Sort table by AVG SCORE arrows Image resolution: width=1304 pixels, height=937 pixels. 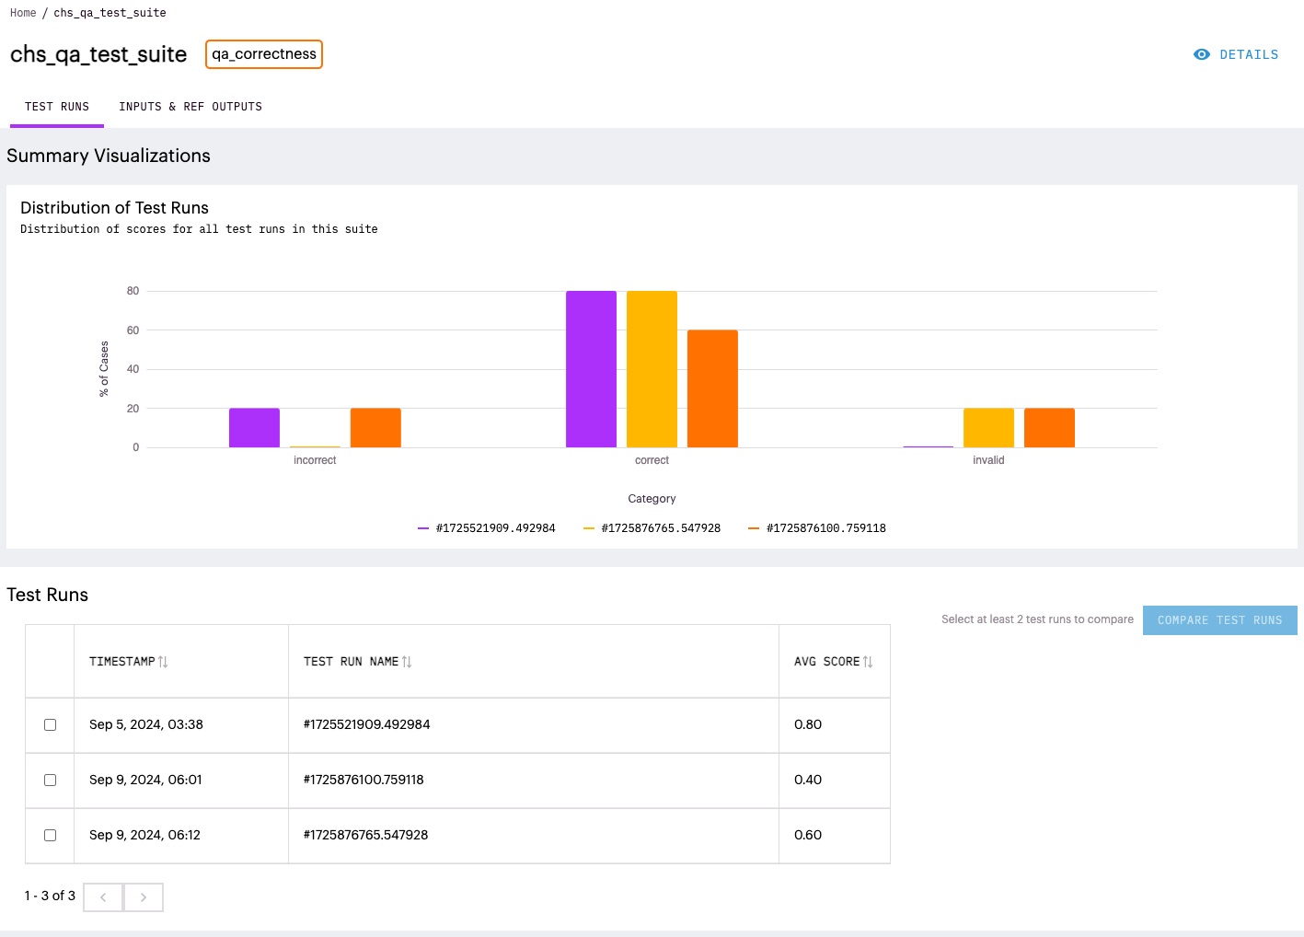pyautogui.click(x=868, y=662)
